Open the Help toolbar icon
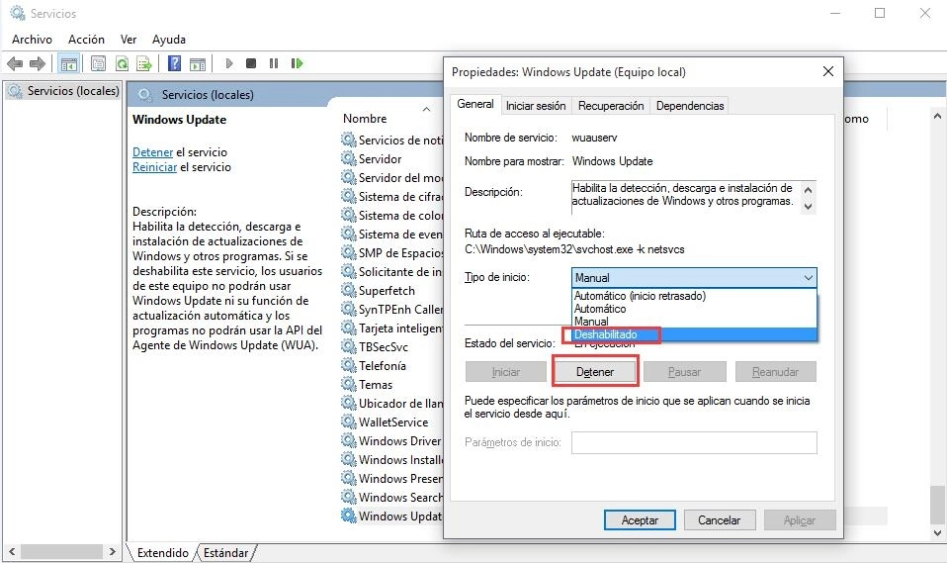947x563 pixels. [x=174, y=63]
